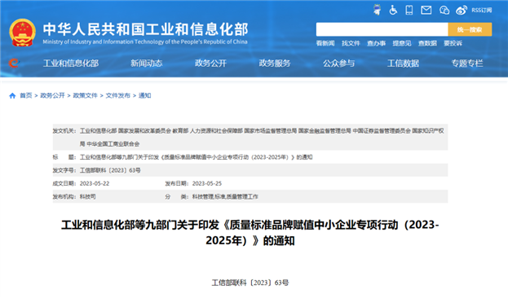508x298 pixels.
Task: Open the Weibo icon in header
Action: click(462, 10)
